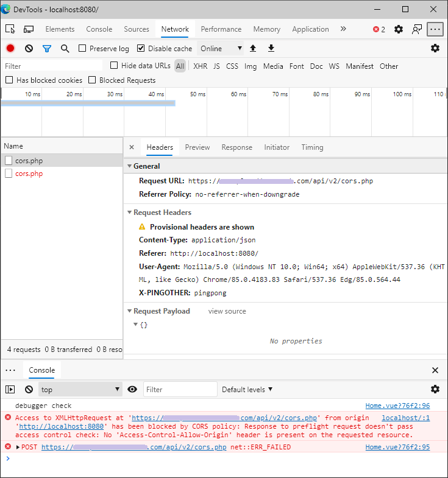The height and width of the screenshot is (478, 448).
Task: Focus the network Filter input field
Action: point(52,66)
